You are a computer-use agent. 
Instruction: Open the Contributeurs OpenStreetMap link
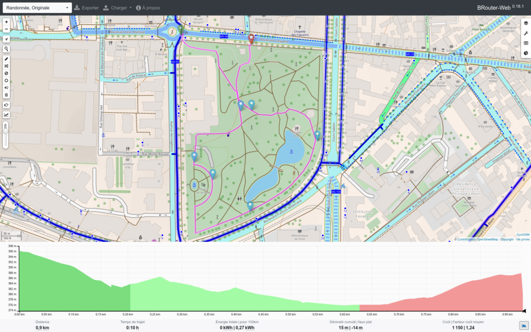click(478, 240)
